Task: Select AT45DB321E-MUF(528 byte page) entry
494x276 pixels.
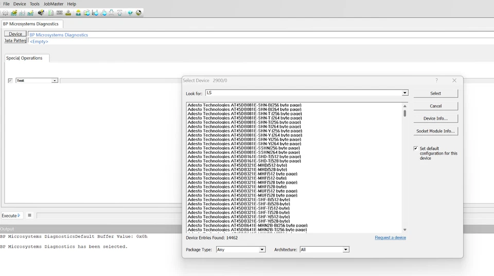Action: click(242, 195)
